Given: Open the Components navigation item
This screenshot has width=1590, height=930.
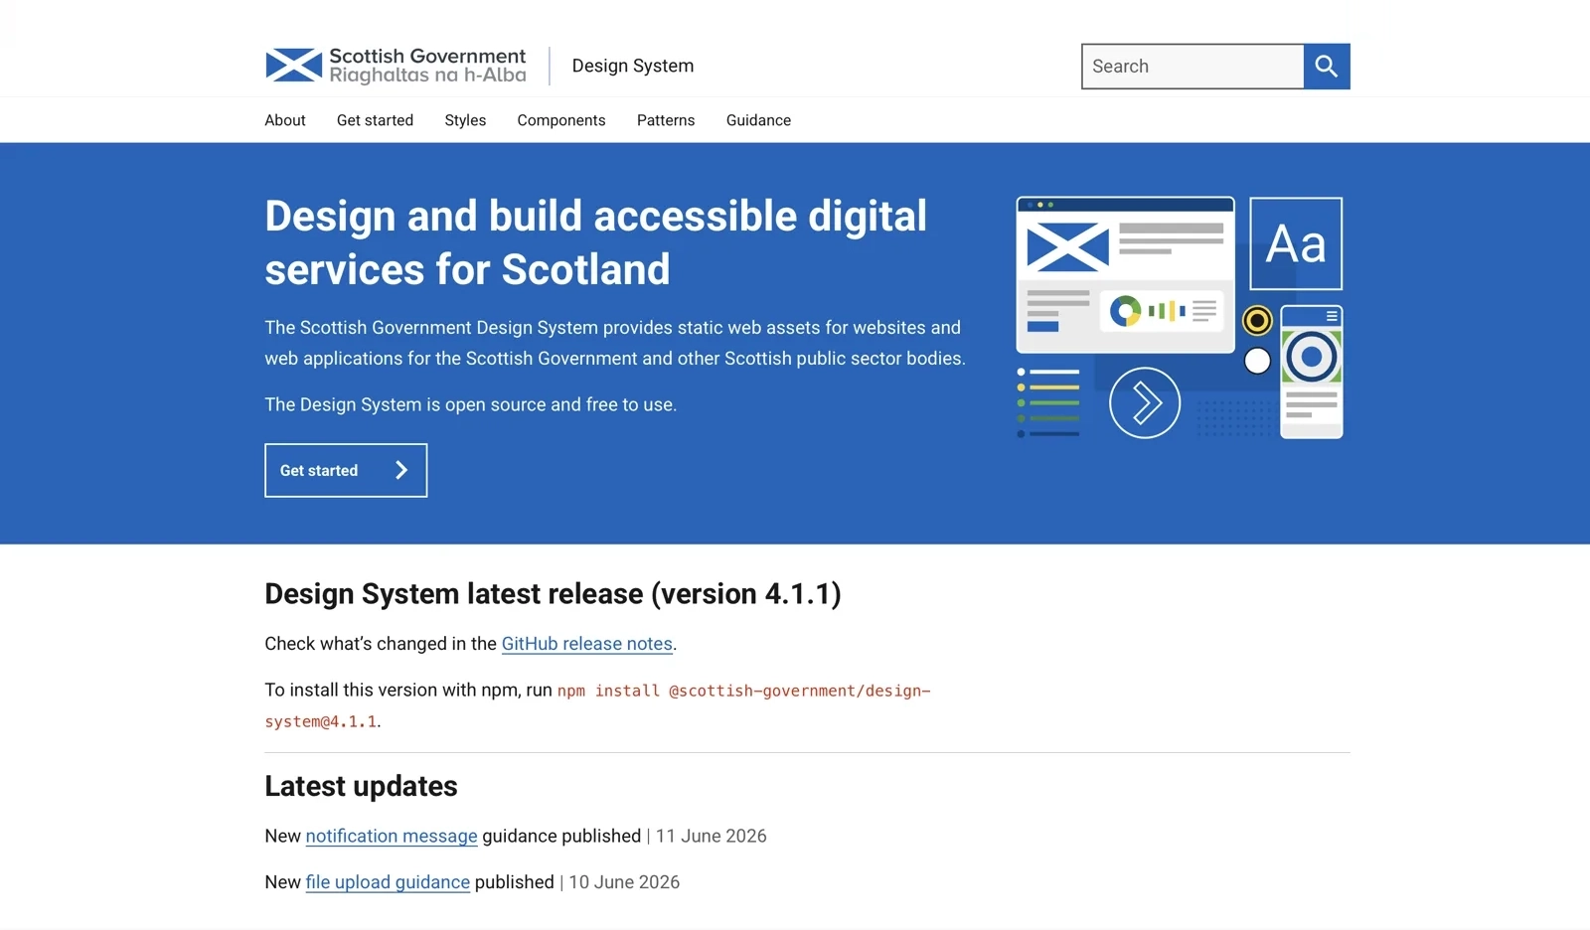Looking at the screenshot, I should 561,120.
